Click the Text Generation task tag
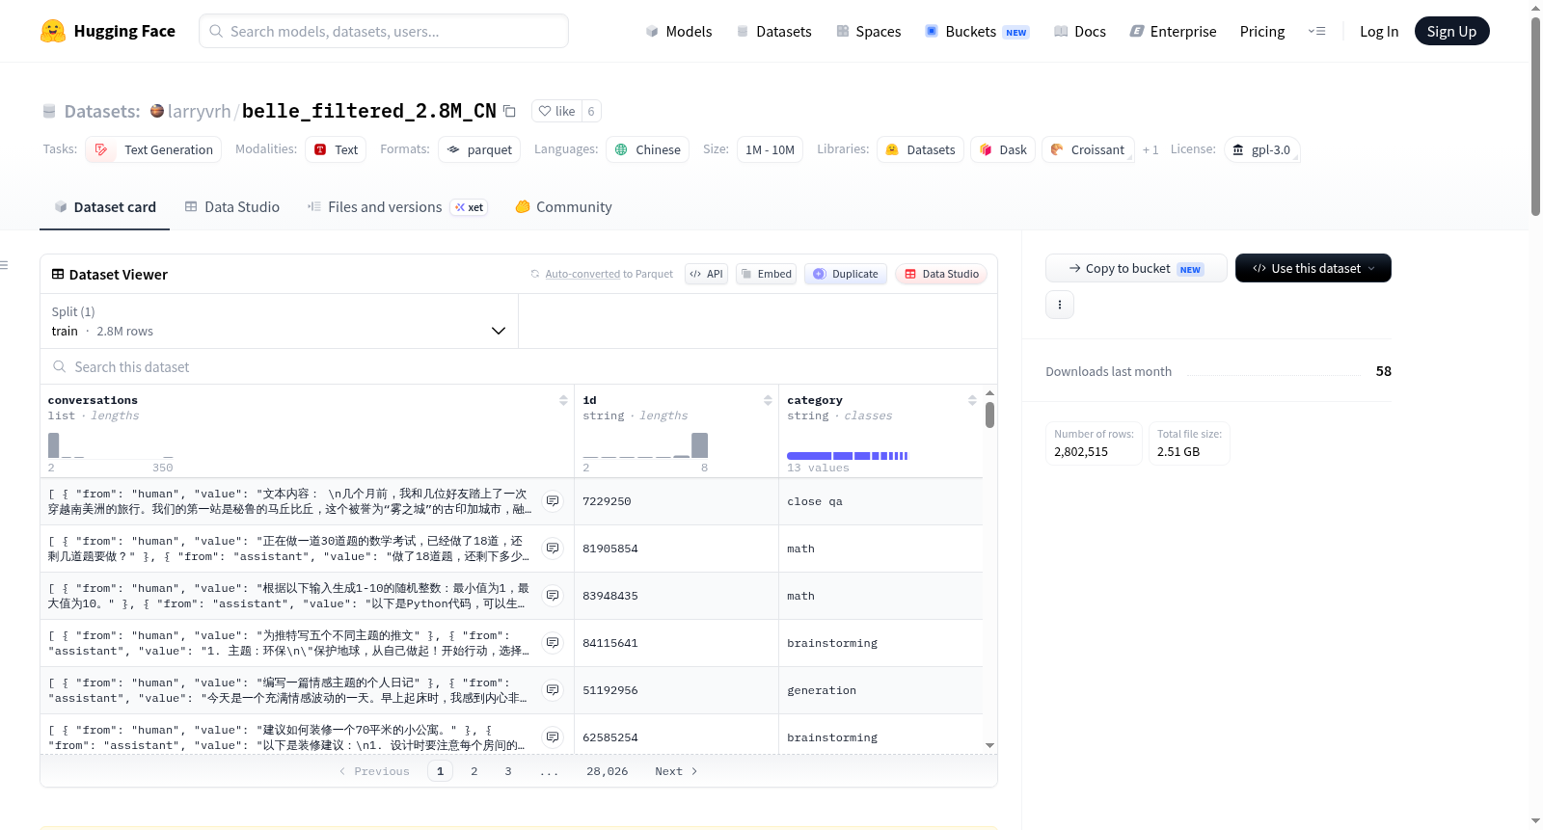1543x830 pixels. pyautogui.click(x=154, y=149)
